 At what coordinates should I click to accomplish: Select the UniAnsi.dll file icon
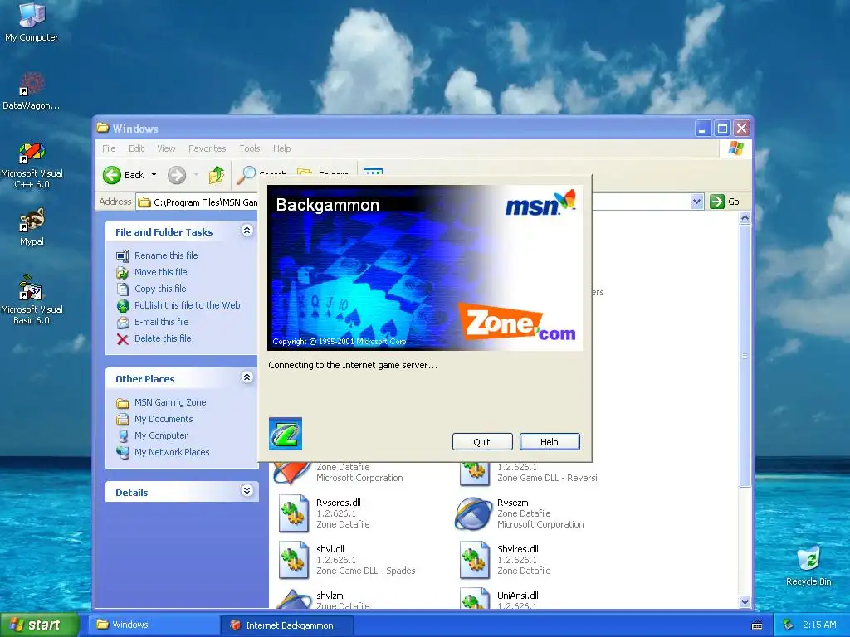pyautogui.click(x=474, y=601)
